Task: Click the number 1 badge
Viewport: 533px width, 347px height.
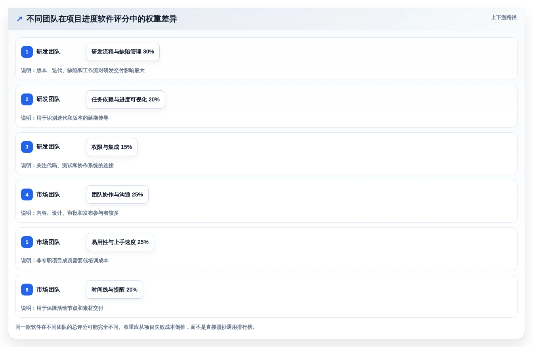Action: click(27, 52)
